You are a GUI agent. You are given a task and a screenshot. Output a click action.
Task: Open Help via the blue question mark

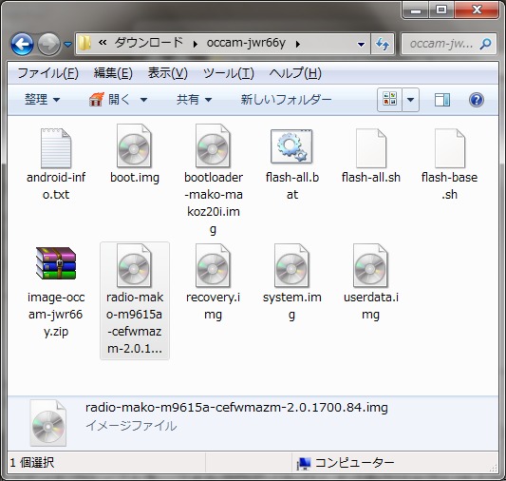click(x=477, y=100)
